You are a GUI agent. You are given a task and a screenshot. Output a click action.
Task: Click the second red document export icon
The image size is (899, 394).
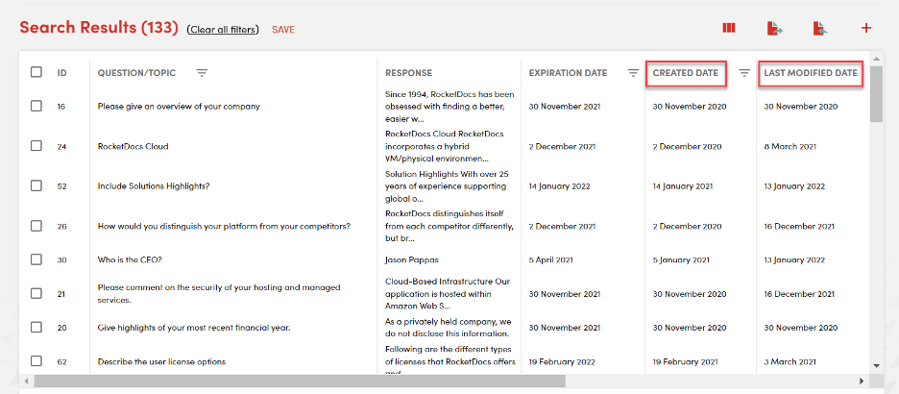point(820,28)
